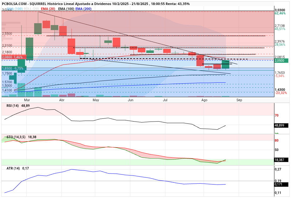The height and width of the screenshot is (198, 291).
Task: Click the 2,0815 price axis label
Action: tap(280, 57)
